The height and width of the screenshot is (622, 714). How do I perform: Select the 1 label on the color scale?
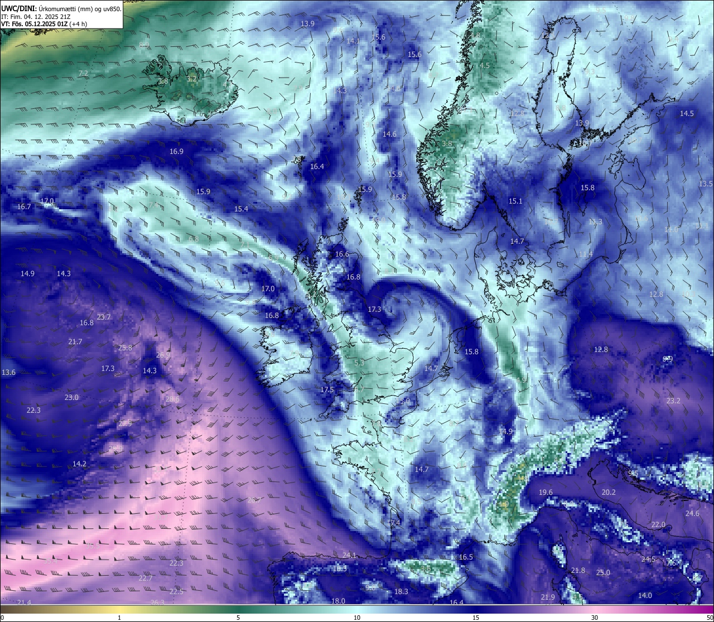coord(119,618)
